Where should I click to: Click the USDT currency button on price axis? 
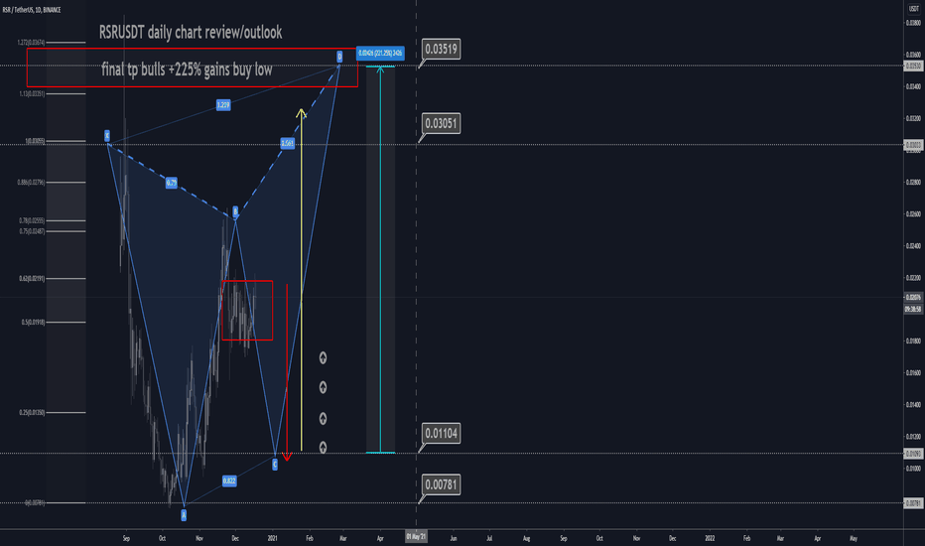pos(913,9)
